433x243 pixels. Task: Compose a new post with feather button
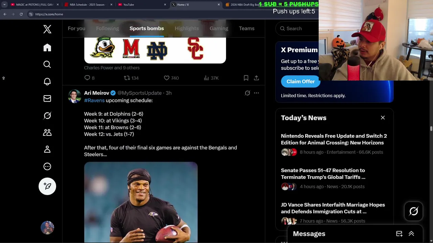pyautogui.click(x=47, y=186)
